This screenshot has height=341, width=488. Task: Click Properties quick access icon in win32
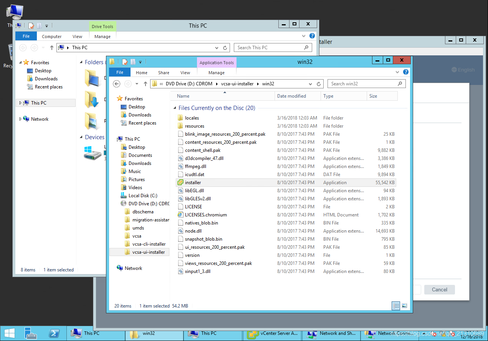point(125,62)
